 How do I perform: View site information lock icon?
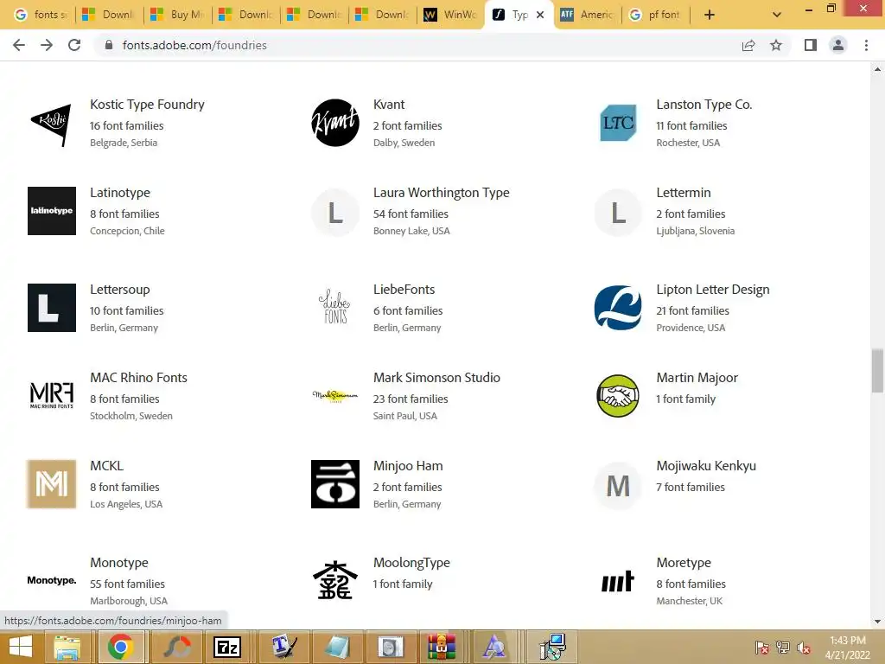109,45
